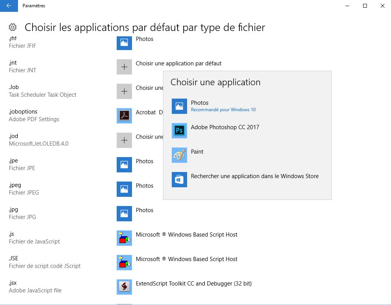Click the 'Fichier JPE' description
The height and width of the screenshot is (305, 391).
(x=22, y=168)
